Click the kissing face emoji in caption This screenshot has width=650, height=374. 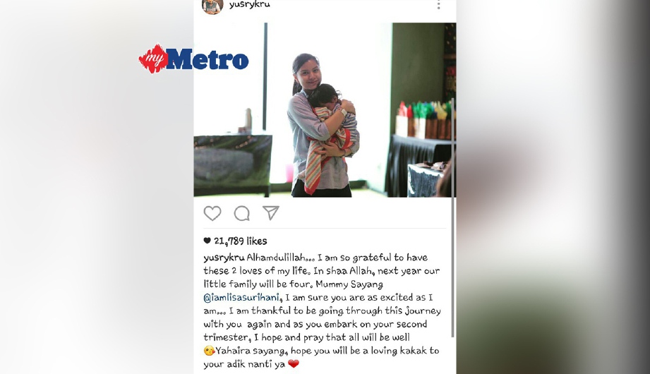coord(209,351)
